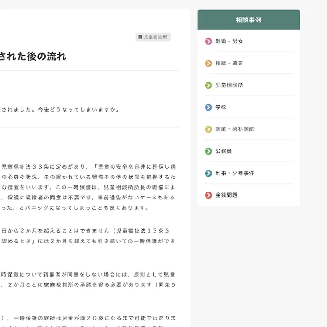
Task: Click the line ending パニックになってしまうことも良くあります。
Action: pos(74,208)
